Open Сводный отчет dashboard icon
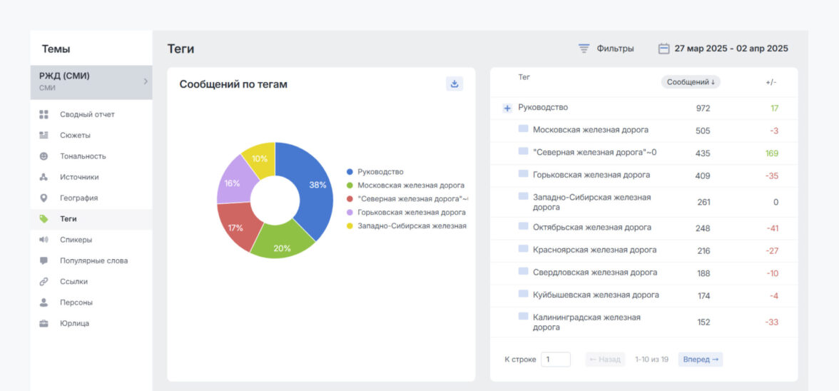Viewport: 839px width, 391px height. (44, 114)
